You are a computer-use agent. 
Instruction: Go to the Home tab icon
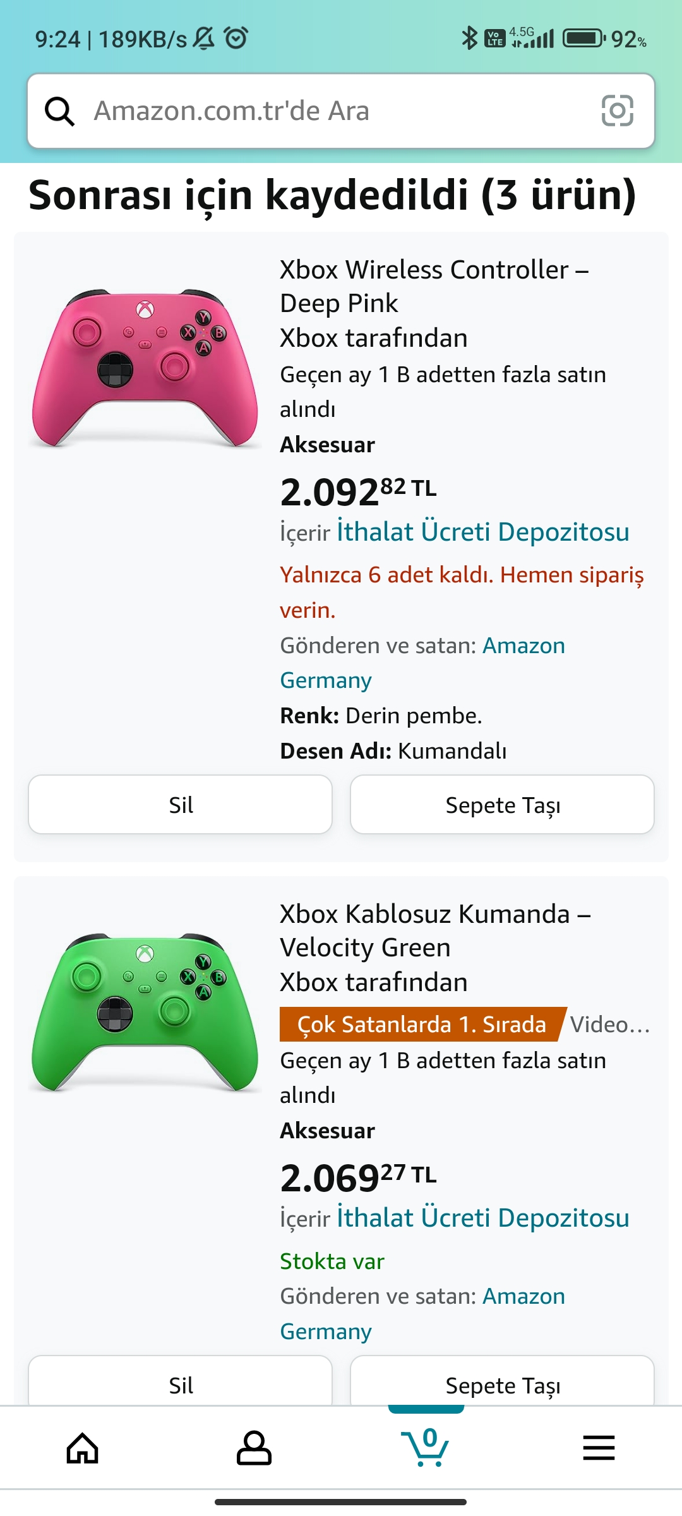tap(83, 1448)
